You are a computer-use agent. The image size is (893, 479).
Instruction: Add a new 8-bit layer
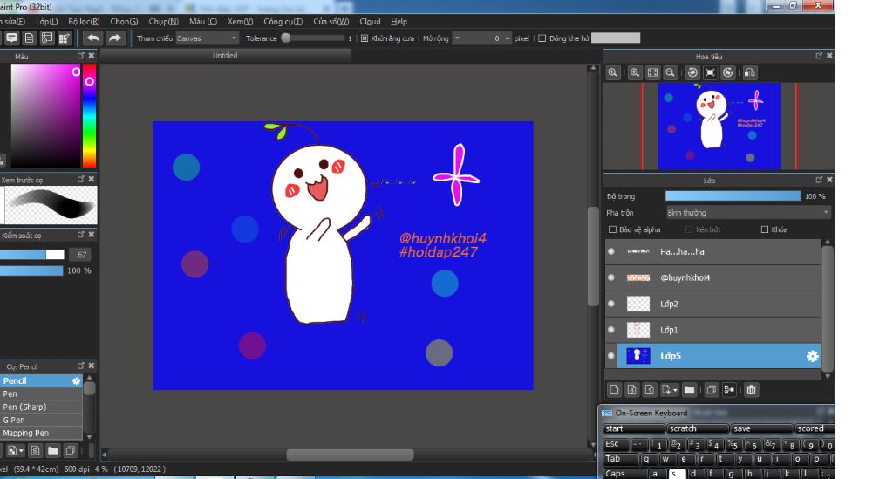(x=631, y=390)
